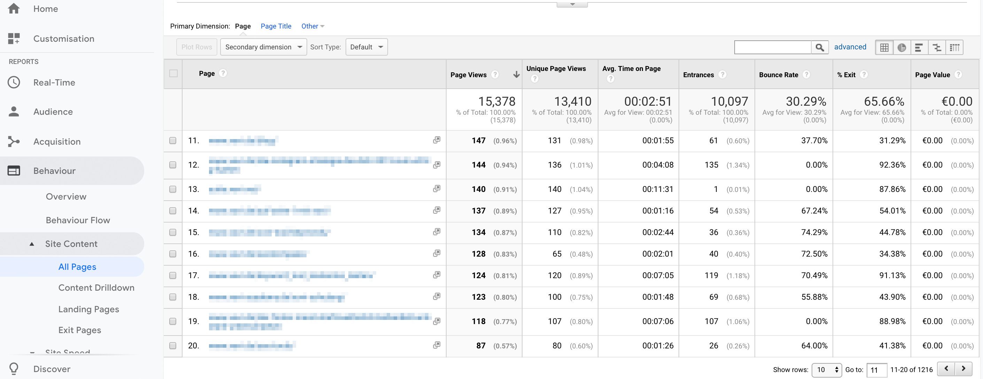Sort by Unique Page Views column
Image resolution: width=983 pixels, height=379 pixels.
tap(556, 68)
